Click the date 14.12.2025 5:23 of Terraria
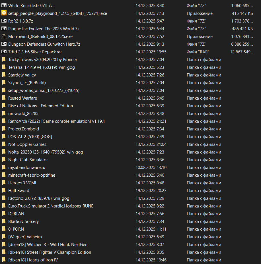 tap(150, 67)
